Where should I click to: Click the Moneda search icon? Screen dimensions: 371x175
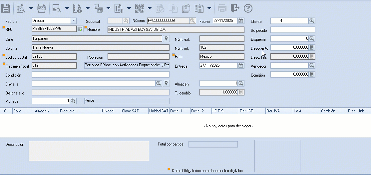[73, 101]
